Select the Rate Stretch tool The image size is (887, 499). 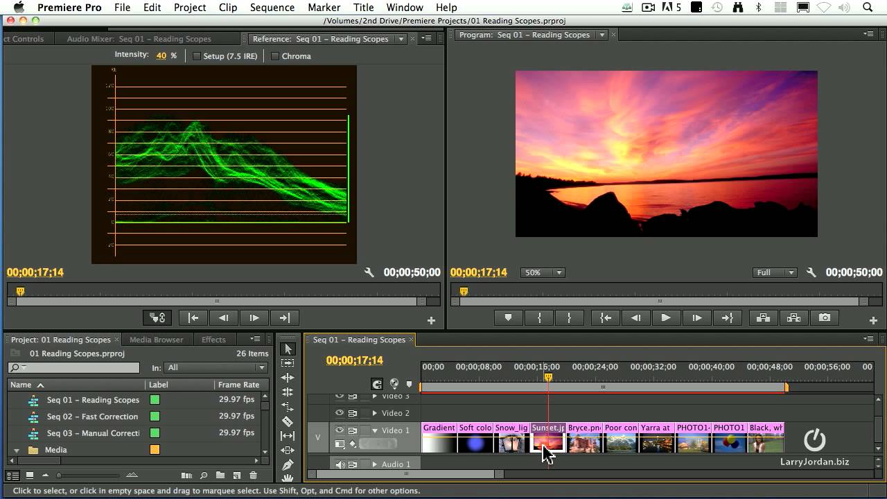click(x=288, y=407)
